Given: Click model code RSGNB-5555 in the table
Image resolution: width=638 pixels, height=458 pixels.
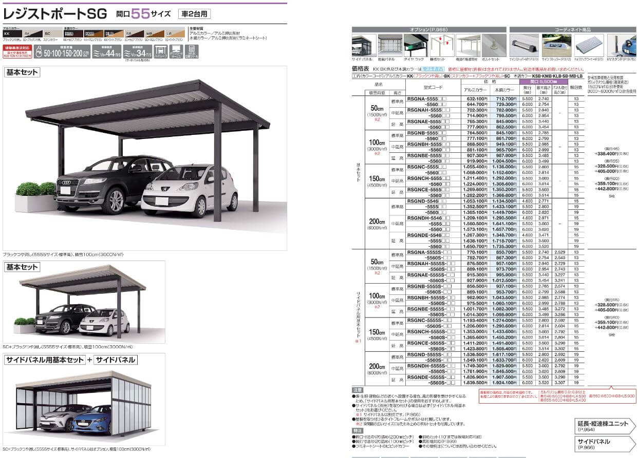Looking at the screenshot, I should [x=426, y=132].
